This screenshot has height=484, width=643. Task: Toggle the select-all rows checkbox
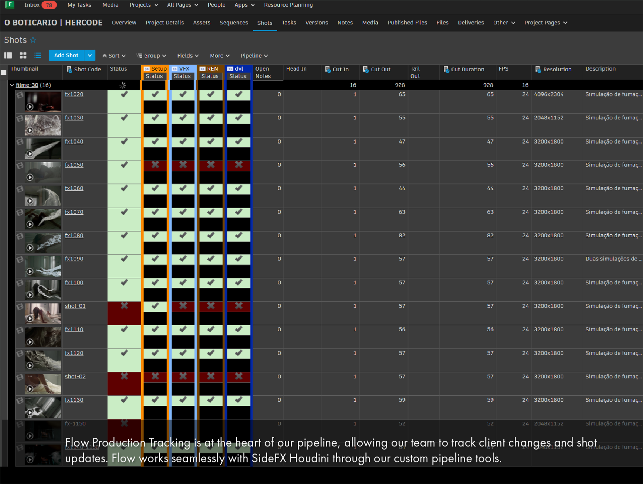(x=4, y=73)
